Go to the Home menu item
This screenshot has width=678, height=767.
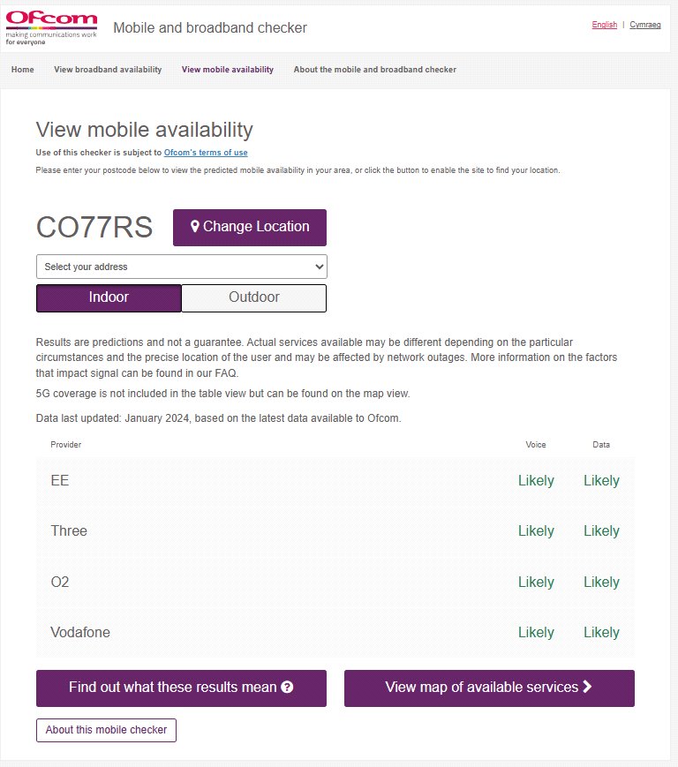click(x=23, y=70)
